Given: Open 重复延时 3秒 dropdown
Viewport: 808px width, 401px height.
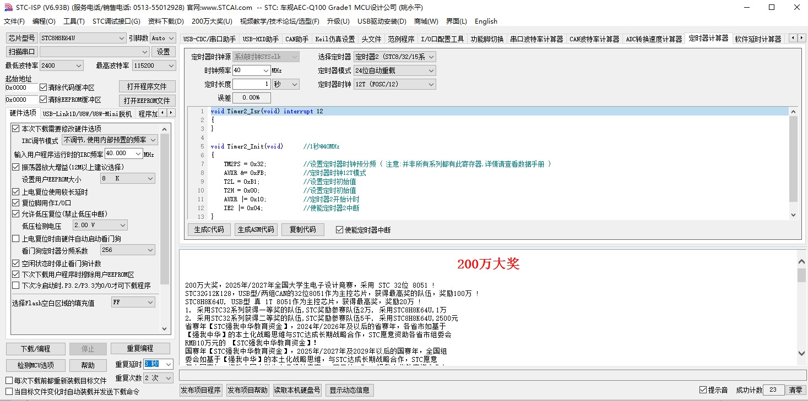Looking at the screenshot, I should pyautogui.click(x=159, y=364).
